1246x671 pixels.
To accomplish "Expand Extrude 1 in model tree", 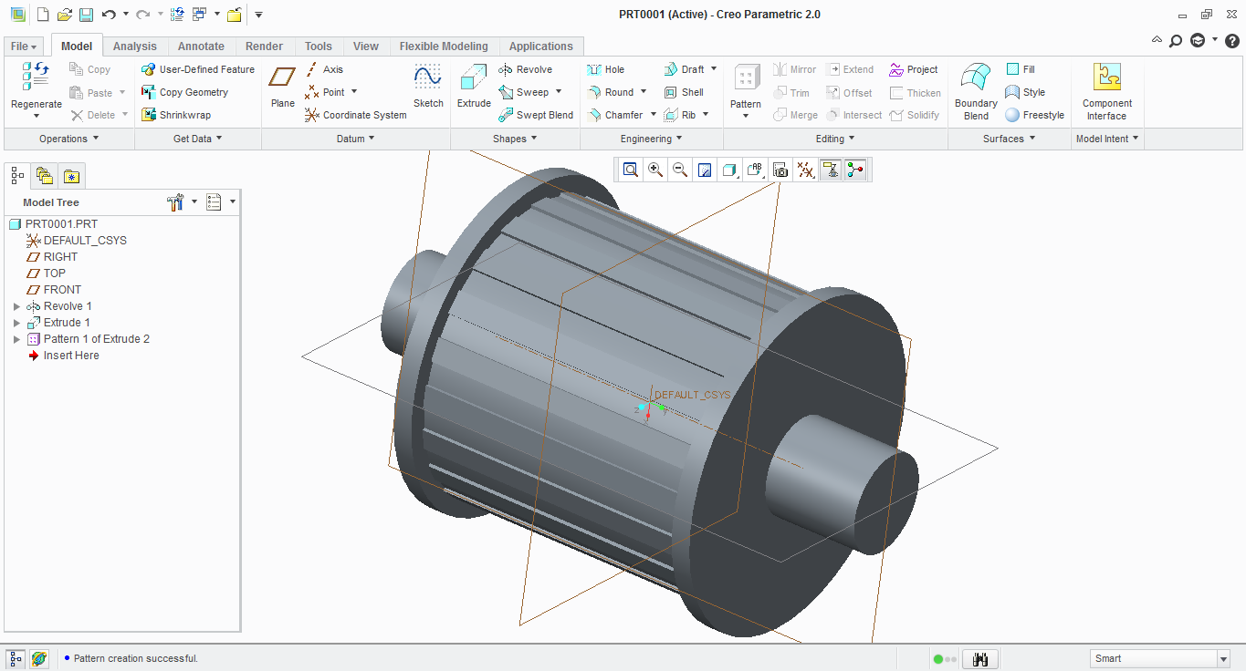I will tap(16, 323).
